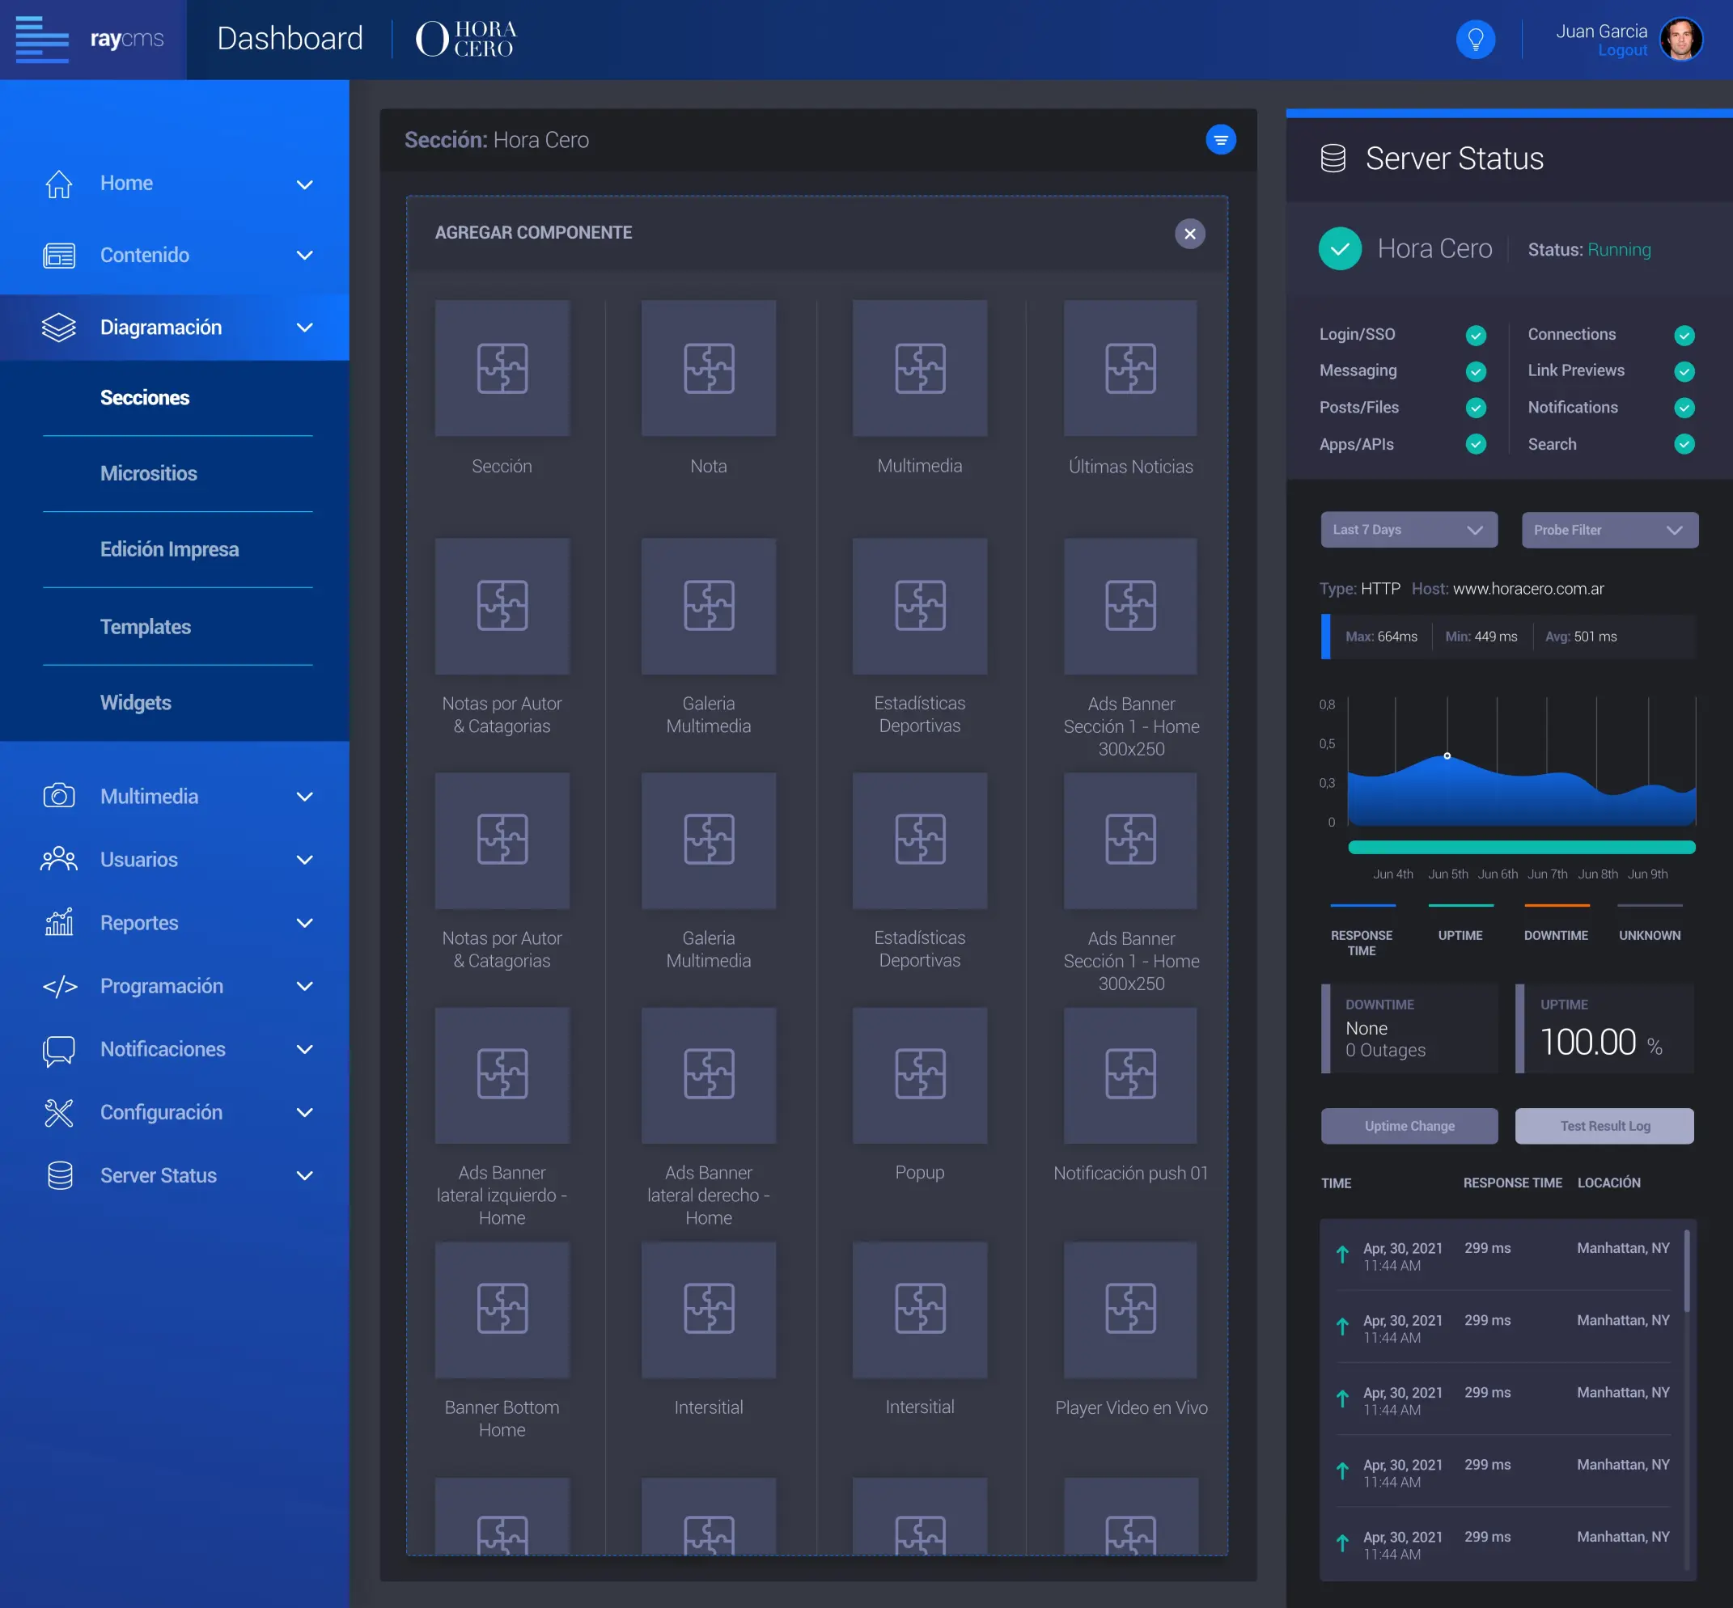Click the Notifications status check toggle
This screenshot has height=1608, width=1733.
(1685, 407)
